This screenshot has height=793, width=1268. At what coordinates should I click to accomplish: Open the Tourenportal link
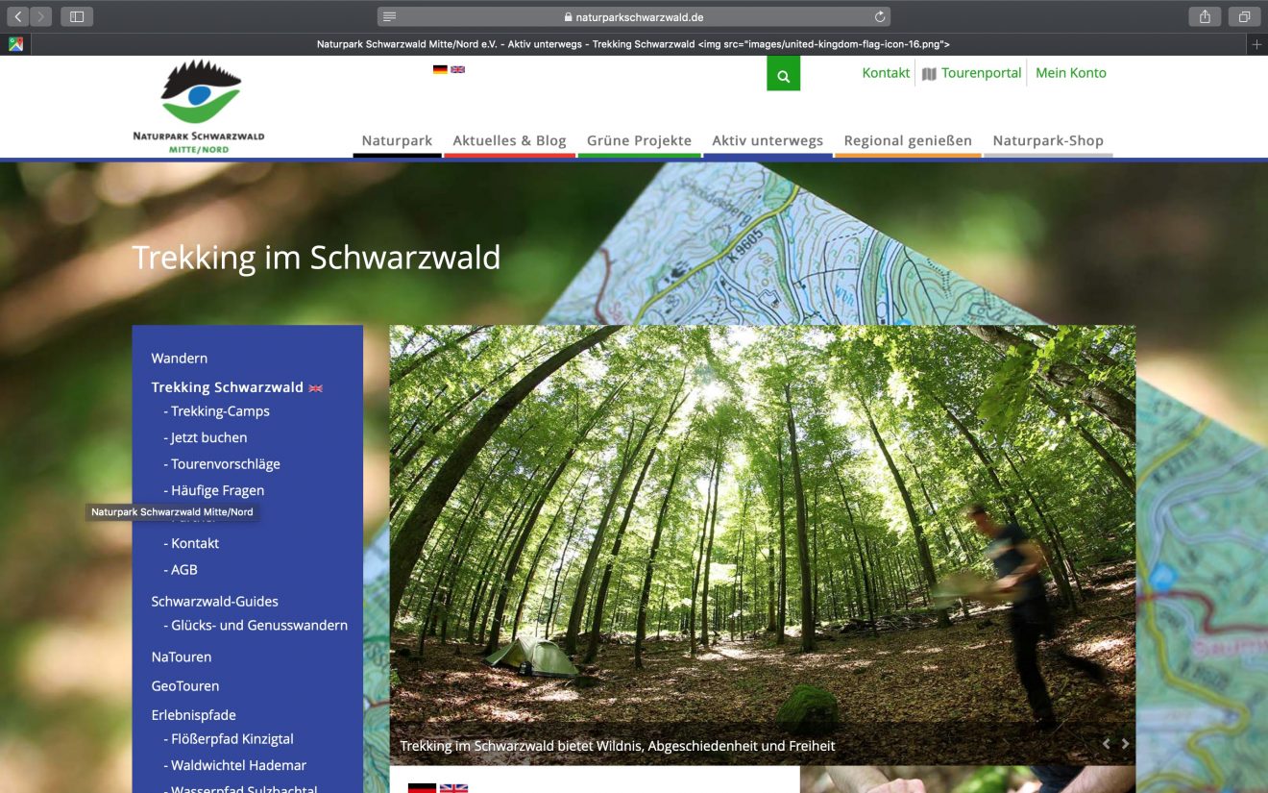click(x=980, y=73)
